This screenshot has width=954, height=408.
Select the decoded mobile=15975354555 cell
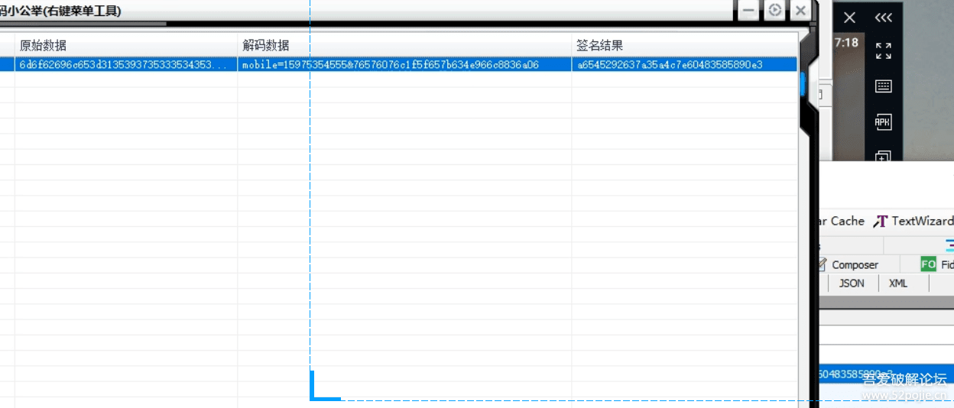(391, 65)
